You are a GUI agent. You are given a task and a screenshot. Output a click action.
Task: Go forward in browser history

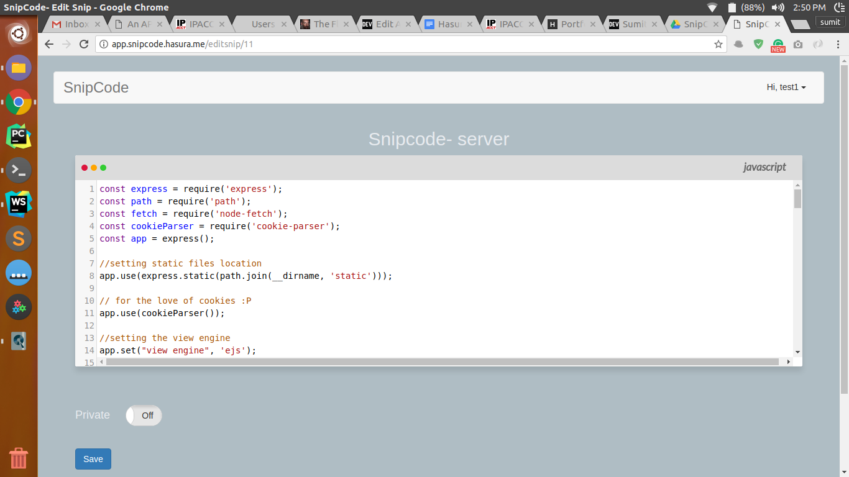(x=67, y=44)
